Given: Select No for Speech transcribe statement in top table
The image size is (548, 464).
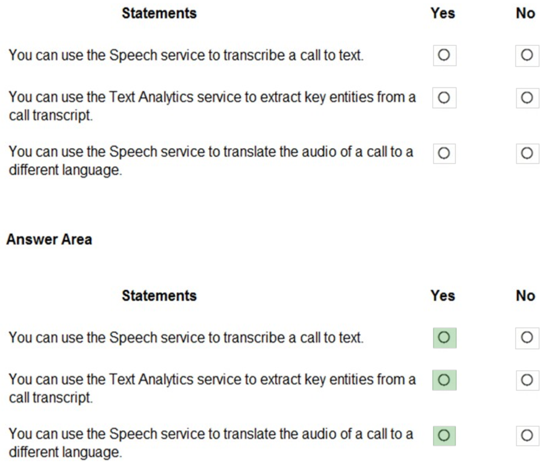Looking at the screenshot, I should (x=527, y=55).
